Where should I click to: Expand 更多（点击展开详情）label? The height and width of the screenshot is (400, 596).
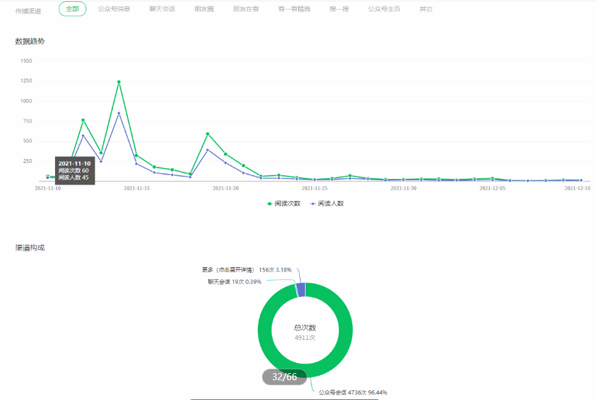click(x=247, y=270)
